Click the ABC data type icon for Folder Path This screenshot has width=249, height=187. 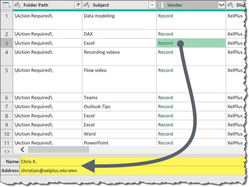click(x=17, y=5)
